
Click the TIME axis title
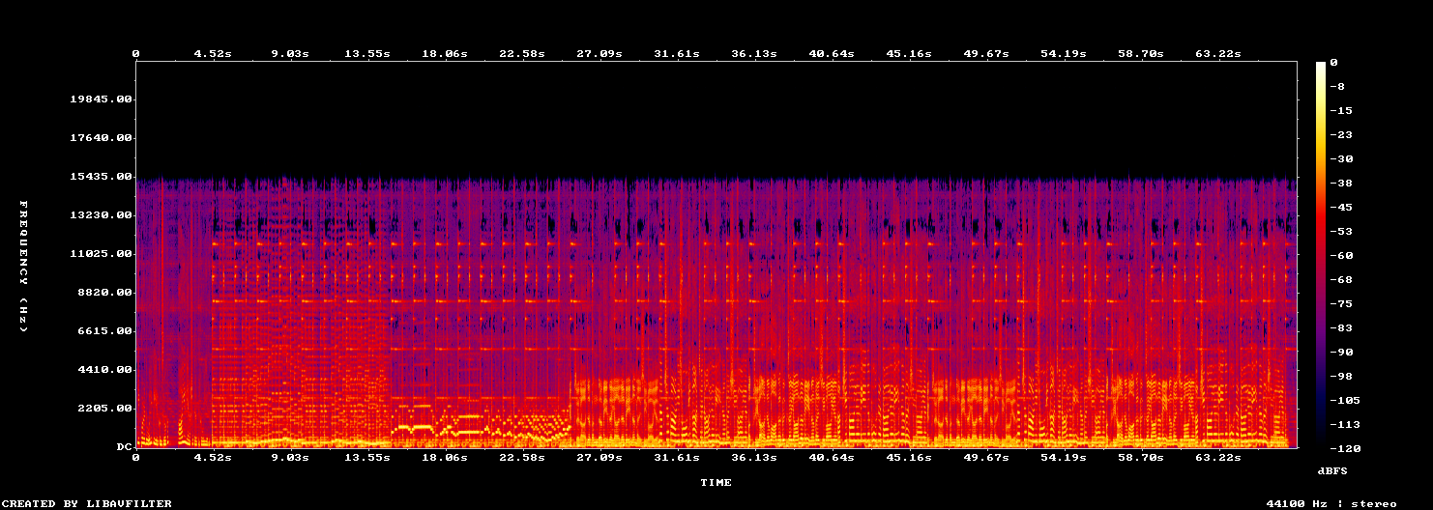tap(716, 481)
